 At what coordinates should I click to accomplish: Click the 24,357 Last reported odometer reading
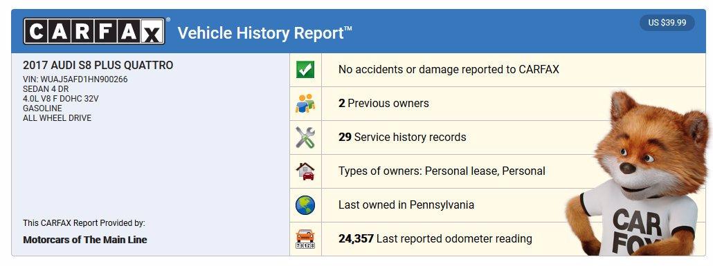435,239
